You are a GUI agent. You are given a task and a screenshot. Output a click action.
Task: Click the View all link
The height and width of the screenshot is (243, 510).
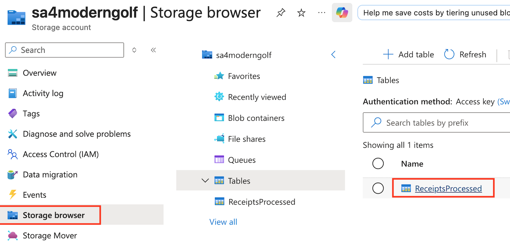tap(223, 222)
